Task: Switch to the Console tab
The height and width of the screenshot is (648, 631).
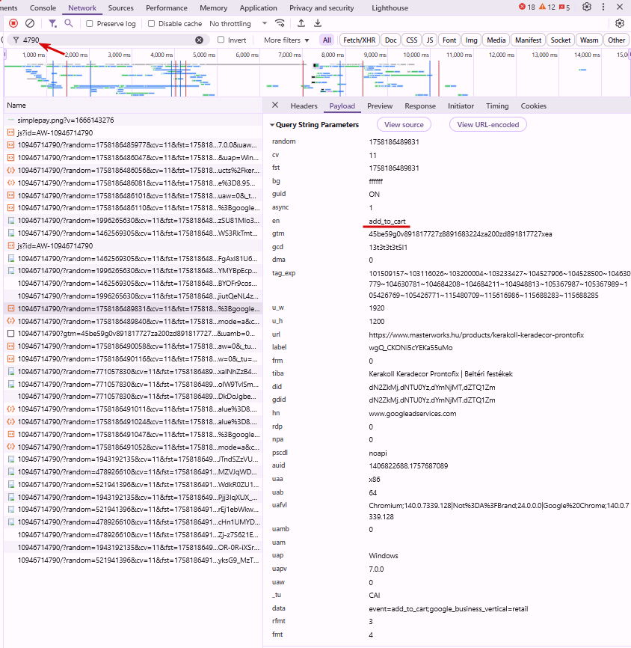Action: (43, 7)
